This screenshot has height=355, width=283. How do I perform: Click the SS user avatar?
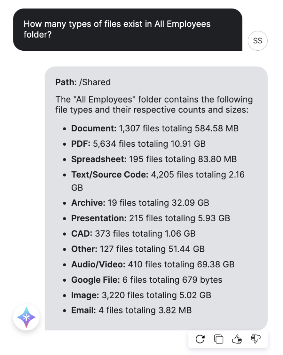tap(258, 41)
